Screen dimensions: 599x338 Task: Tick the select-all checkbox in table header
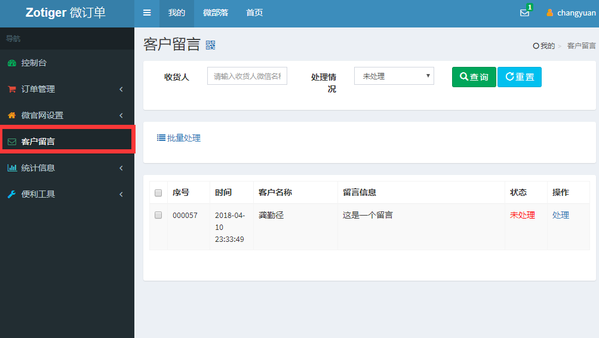[158, 193]
